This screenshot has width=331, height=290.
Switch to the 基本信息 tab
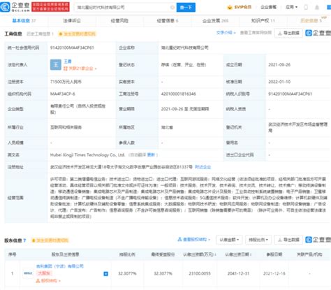click(24, 21)
